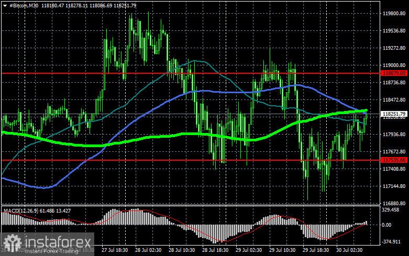Click the 28 Jul 18:30 time label

[x=215, y=250]
